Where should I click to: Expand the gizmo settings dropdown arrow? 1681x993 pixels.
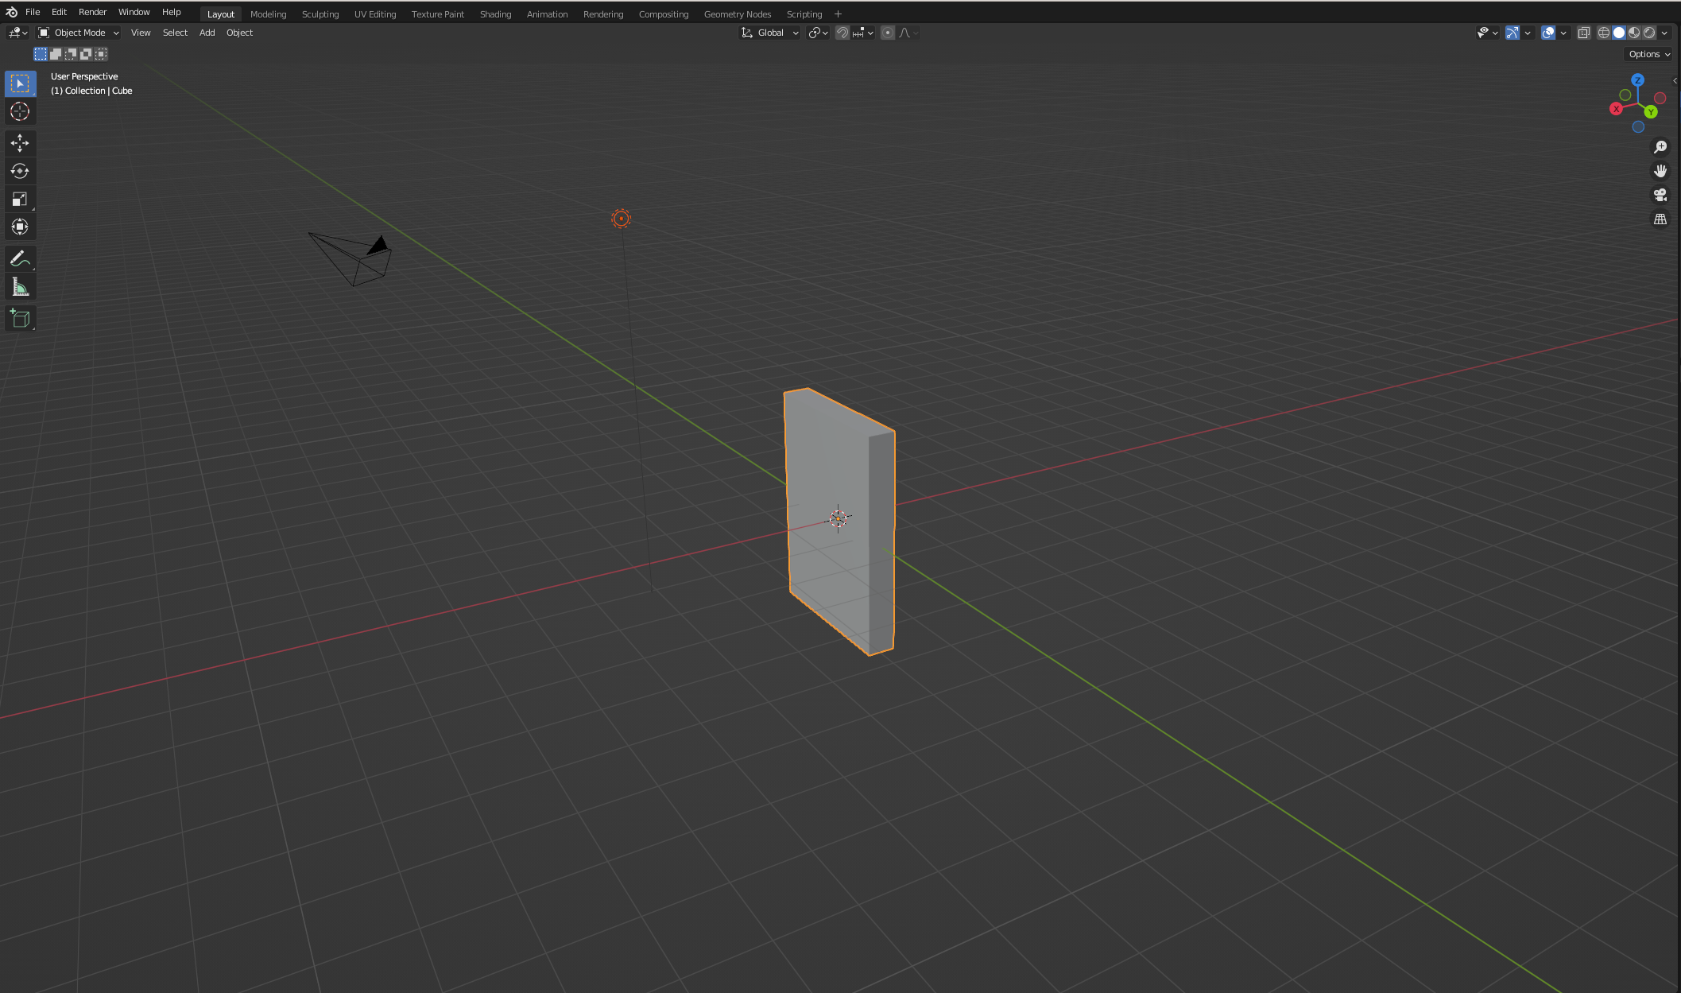1528,33
